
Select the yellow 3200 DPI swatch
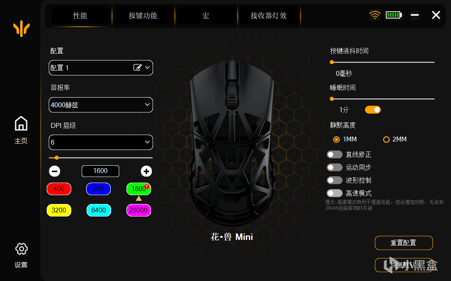59,210
